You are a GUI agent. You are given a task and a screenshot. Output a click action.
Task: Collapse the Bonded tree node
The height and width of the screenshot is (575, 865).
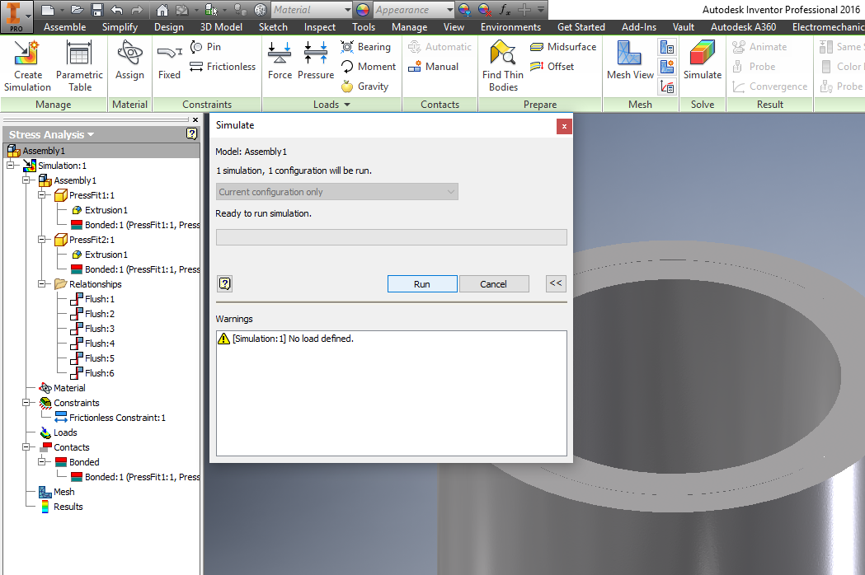click(41, 462)
